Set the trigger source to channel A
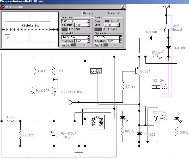This screenshot has width=189, height=159. tap(104, 29)
